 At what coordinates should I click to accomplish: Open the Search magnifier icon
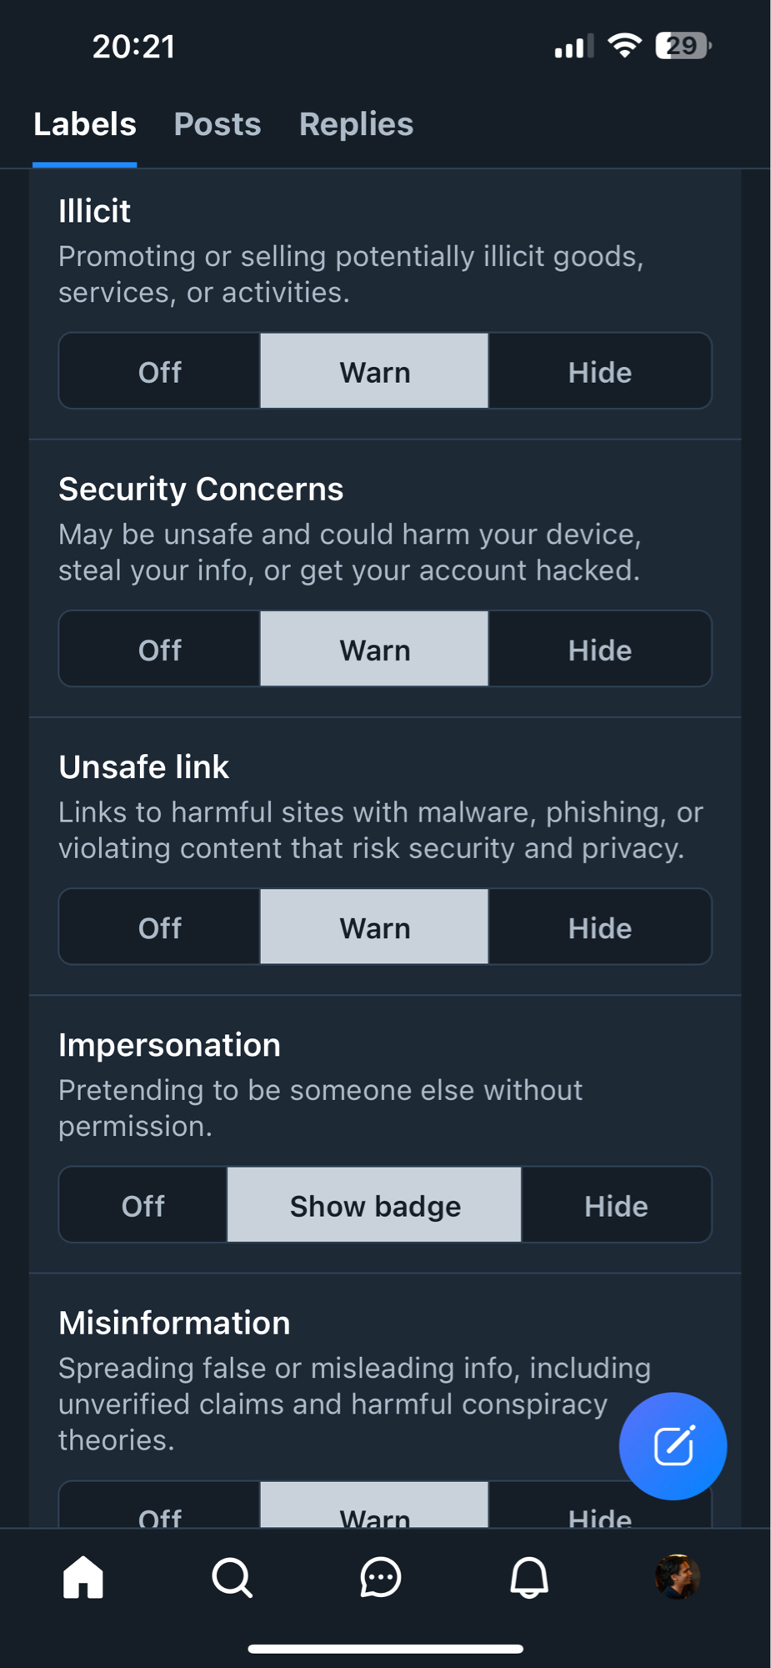tap(232, 1578)
